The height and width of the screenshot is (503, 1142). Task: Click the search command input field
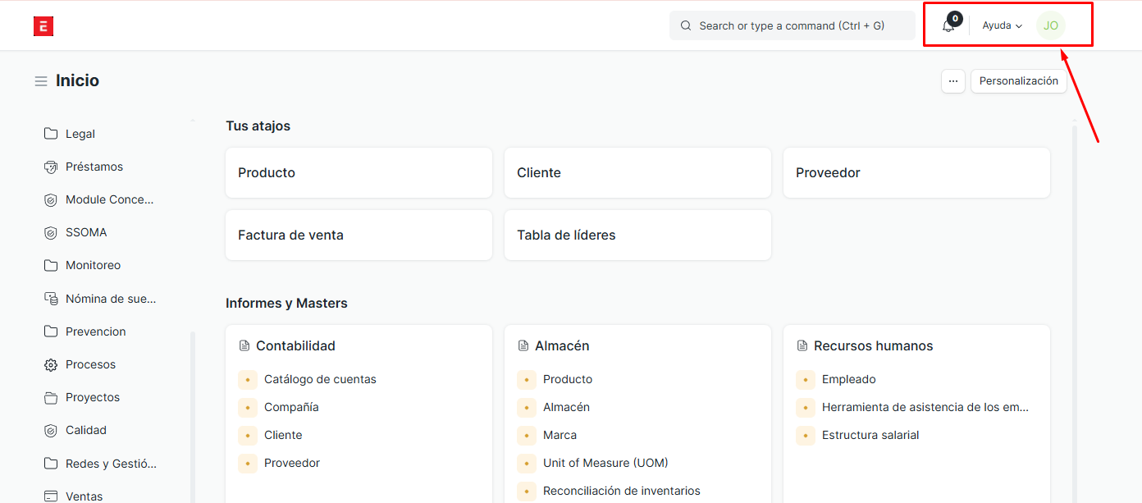coord(792,25)
